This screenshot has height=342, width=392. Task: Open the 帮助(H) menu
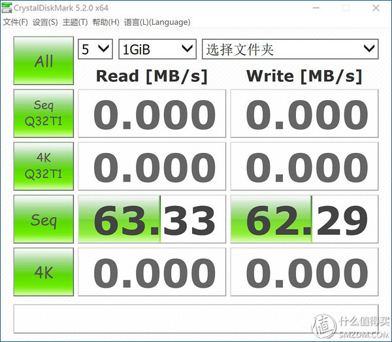point(106,22)
